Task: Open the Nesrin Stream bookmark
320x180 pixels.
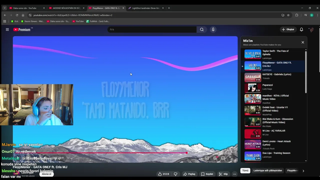Action: click(x=32, y=21)
